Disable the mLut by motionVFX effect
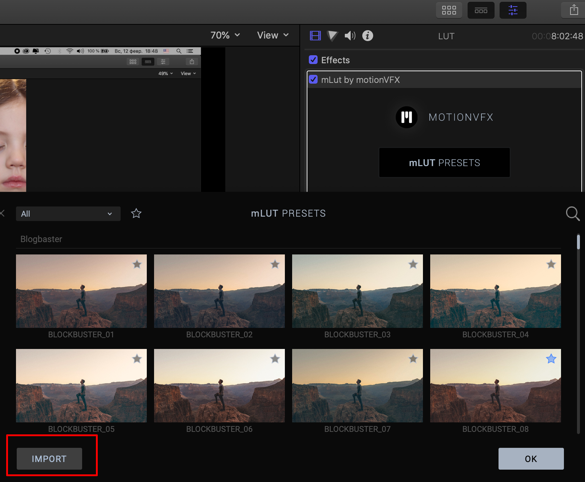This screenshot has height=482, width=585. point(313,80)
